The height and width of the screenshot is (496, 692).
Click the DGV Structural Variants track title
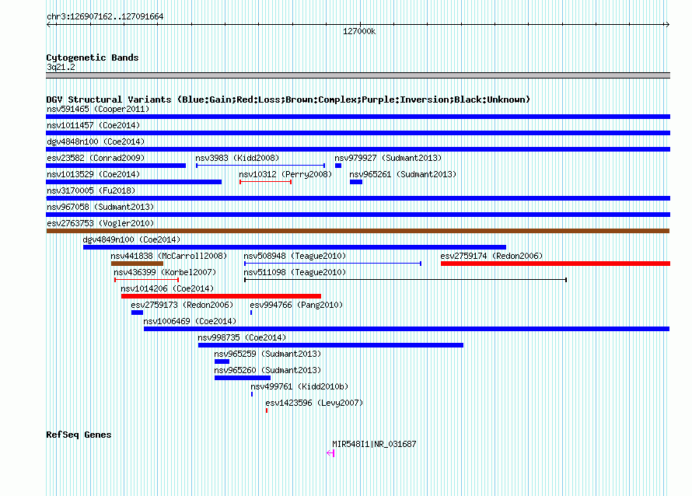click(x=288, y=100)
